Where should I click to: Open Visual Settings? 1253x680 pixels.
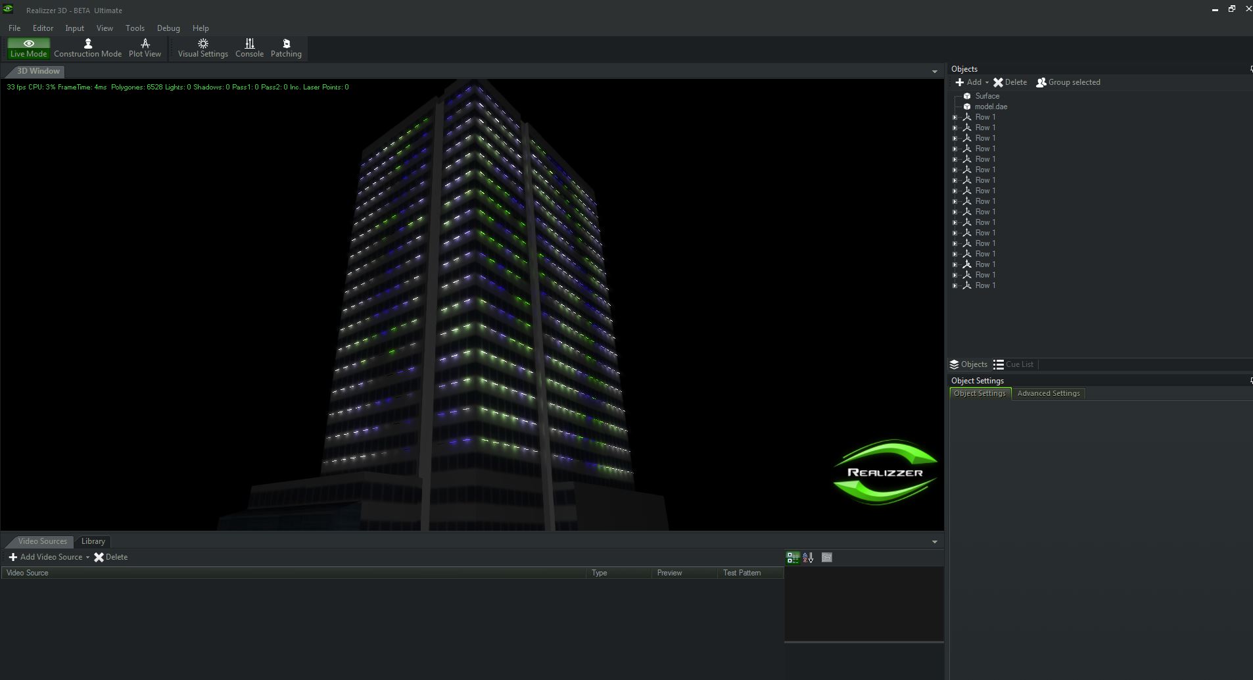tap(202, 49)
